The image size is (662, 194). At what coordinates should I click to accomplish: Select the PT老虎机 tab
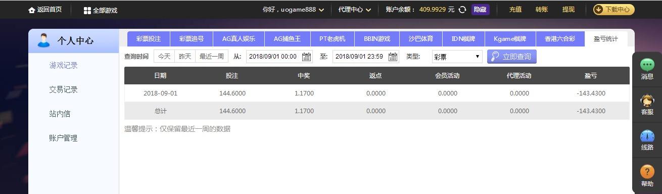tap(333, 39)
